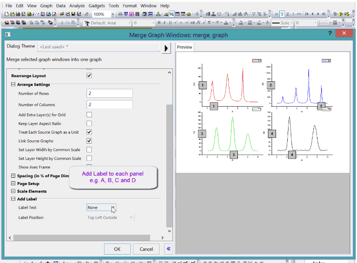Click the Bold formatting icon
This screenshot has height=263, width=357.
click(159, 23)
